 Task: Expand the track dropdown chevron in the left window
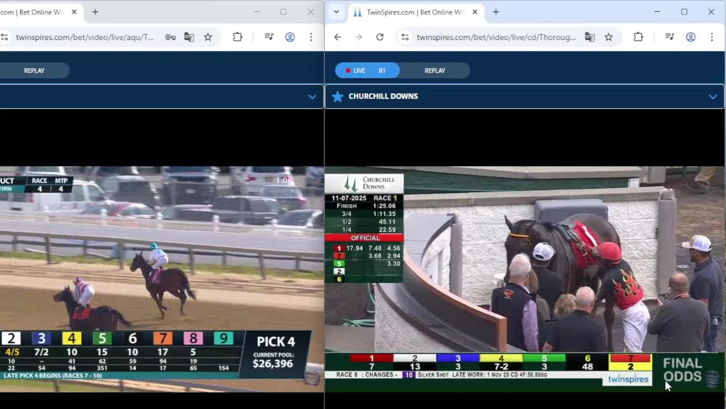[312, 97]
